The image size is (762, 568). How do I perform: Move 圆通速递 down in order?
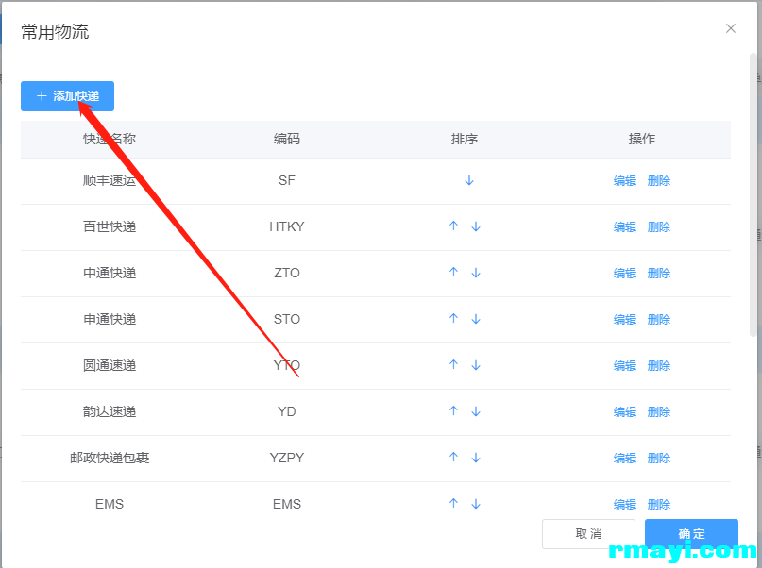[476, 365]
